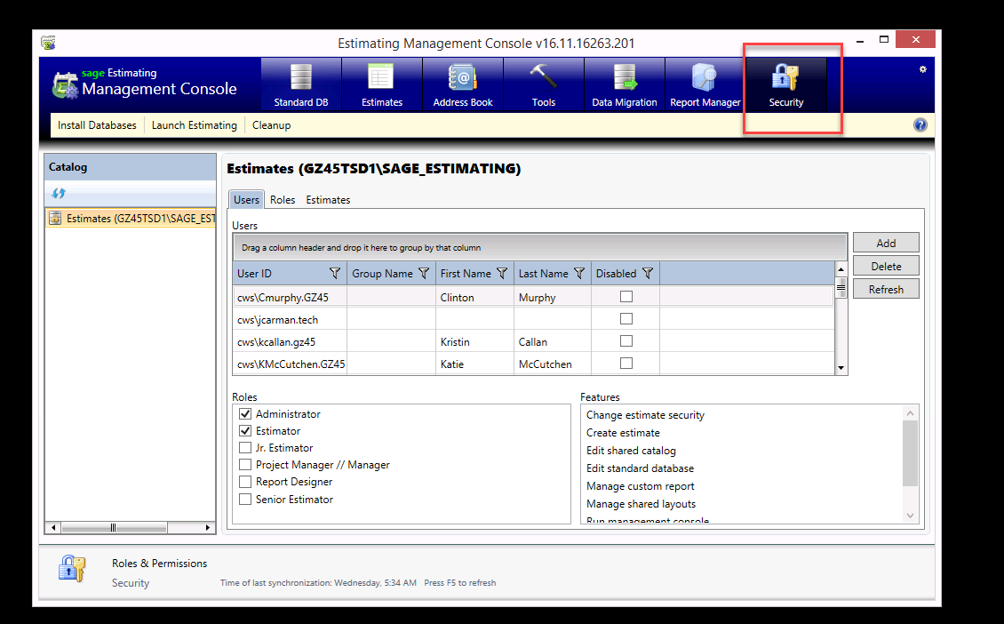
Task: Click the Catalog horizontal scrollbar thumb
Action: coord(114,528)
